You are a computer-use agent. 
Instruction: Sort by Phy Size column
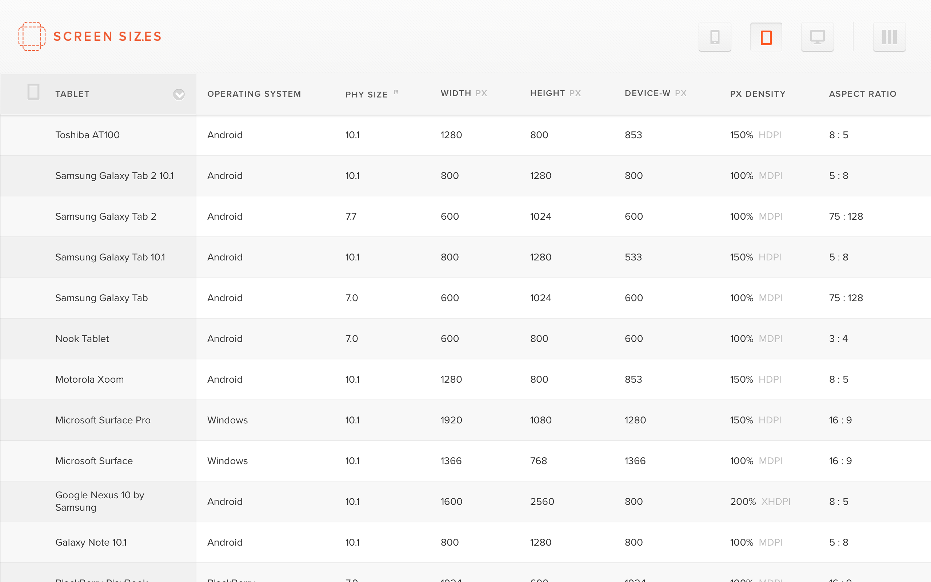click(372, 94)
